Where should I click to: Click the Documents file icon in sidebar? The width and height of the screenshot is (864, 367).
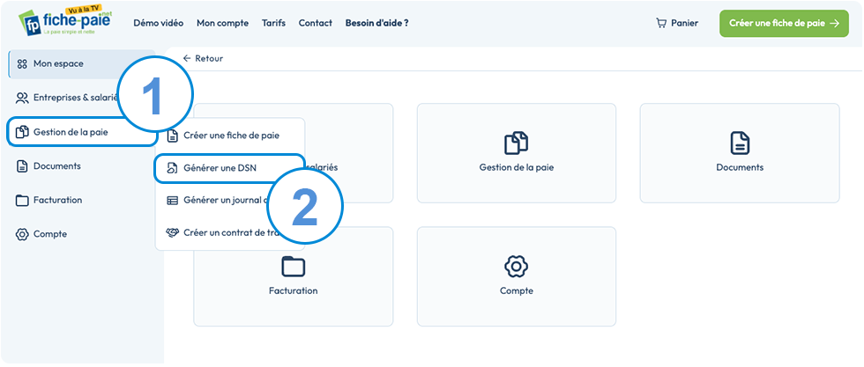[22, 166]
